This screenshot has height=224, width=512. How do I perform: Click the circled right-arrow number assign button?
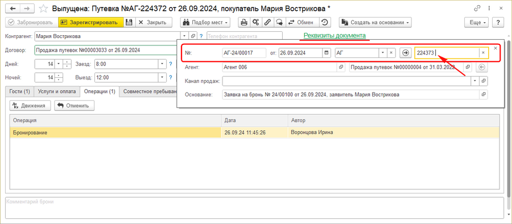point(405,52)
